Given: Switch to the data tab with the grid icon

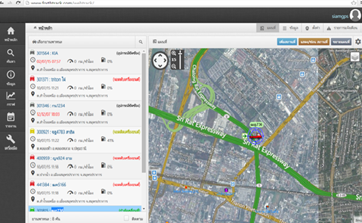Looking at the screenshot, I should coord(290,28).
